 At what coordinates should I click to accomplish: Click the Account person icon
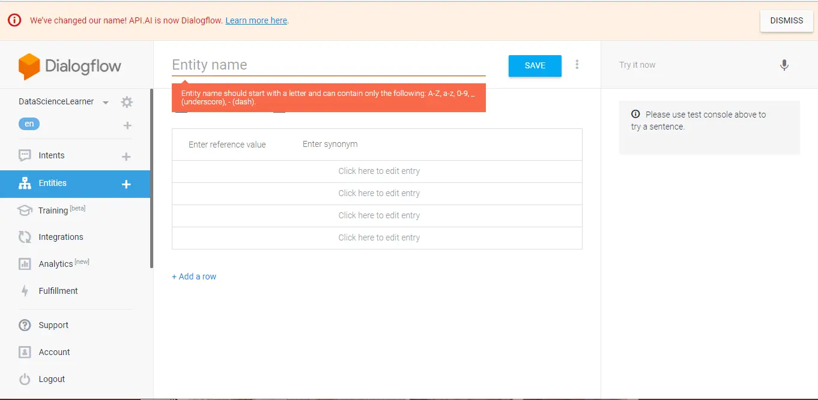25,352
